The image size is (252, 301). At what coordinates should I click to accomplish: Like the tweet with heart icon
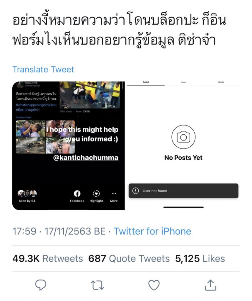point(154,285)
